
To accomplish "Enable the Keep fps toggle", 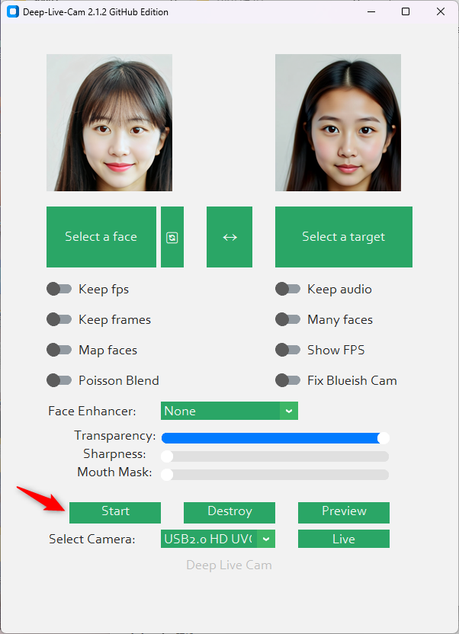I will click(x=59, y=289).
